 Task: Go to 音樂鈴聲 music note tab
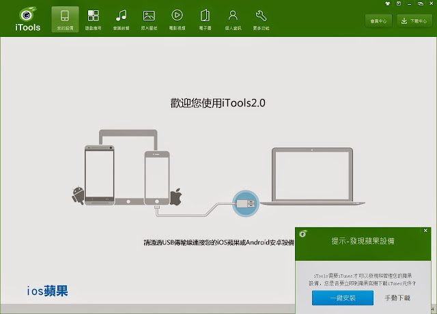[x=121, y=20]
